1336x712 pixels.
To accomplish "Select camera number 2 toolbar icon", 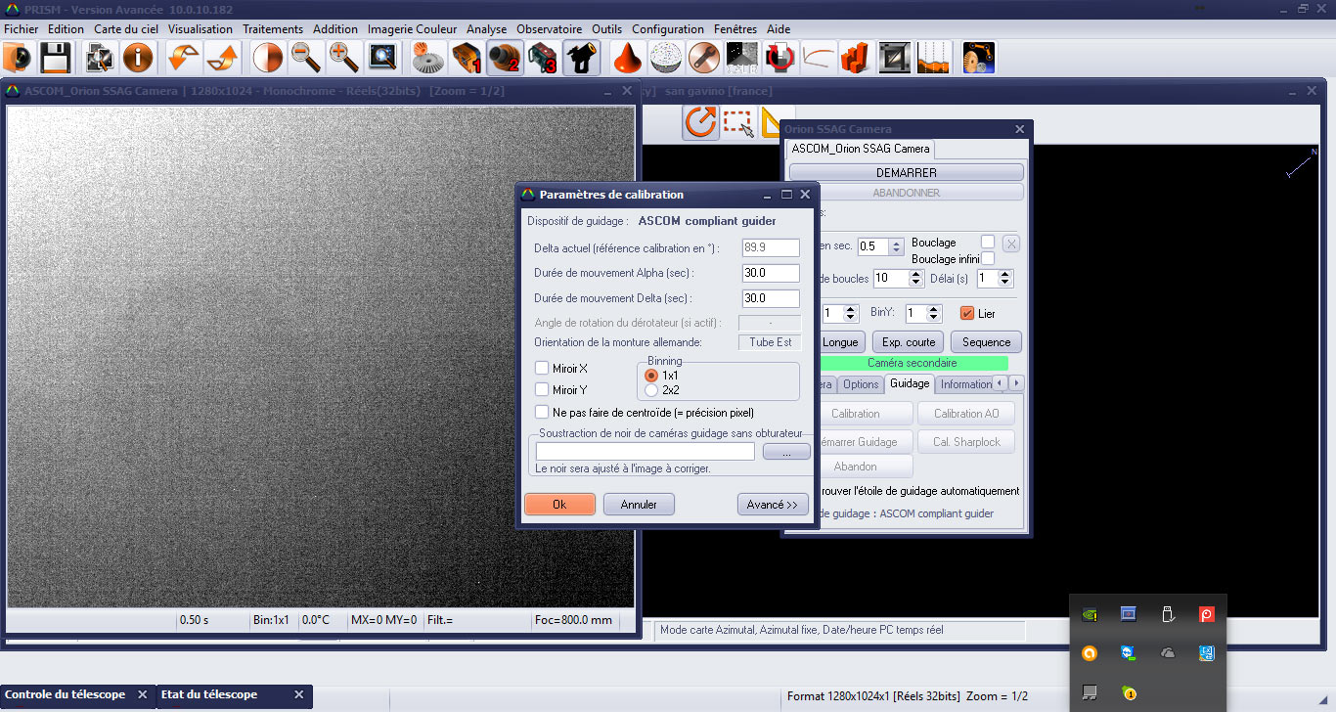I will click(505, 59).
